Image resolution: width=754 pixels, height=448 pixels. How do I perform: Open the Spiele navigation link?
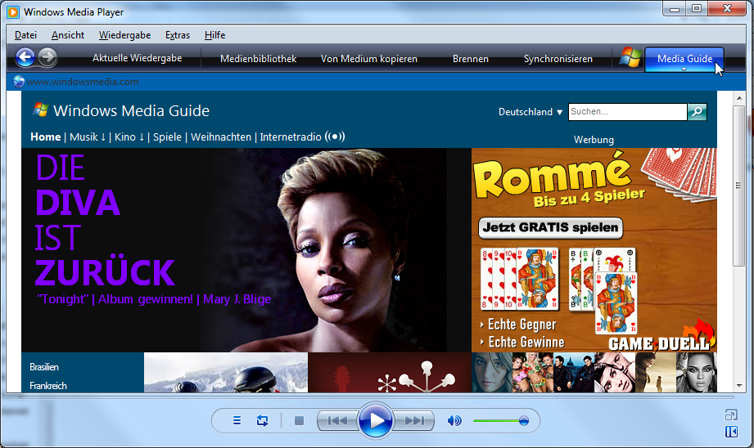167,137
